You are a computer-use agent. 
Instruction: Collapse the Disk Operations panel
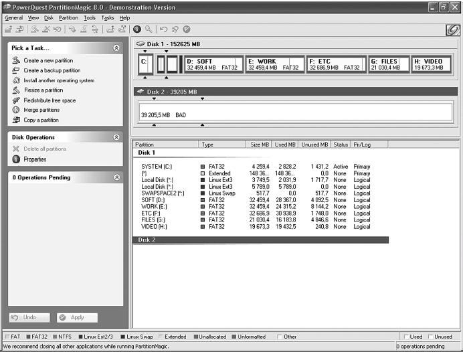116,137
